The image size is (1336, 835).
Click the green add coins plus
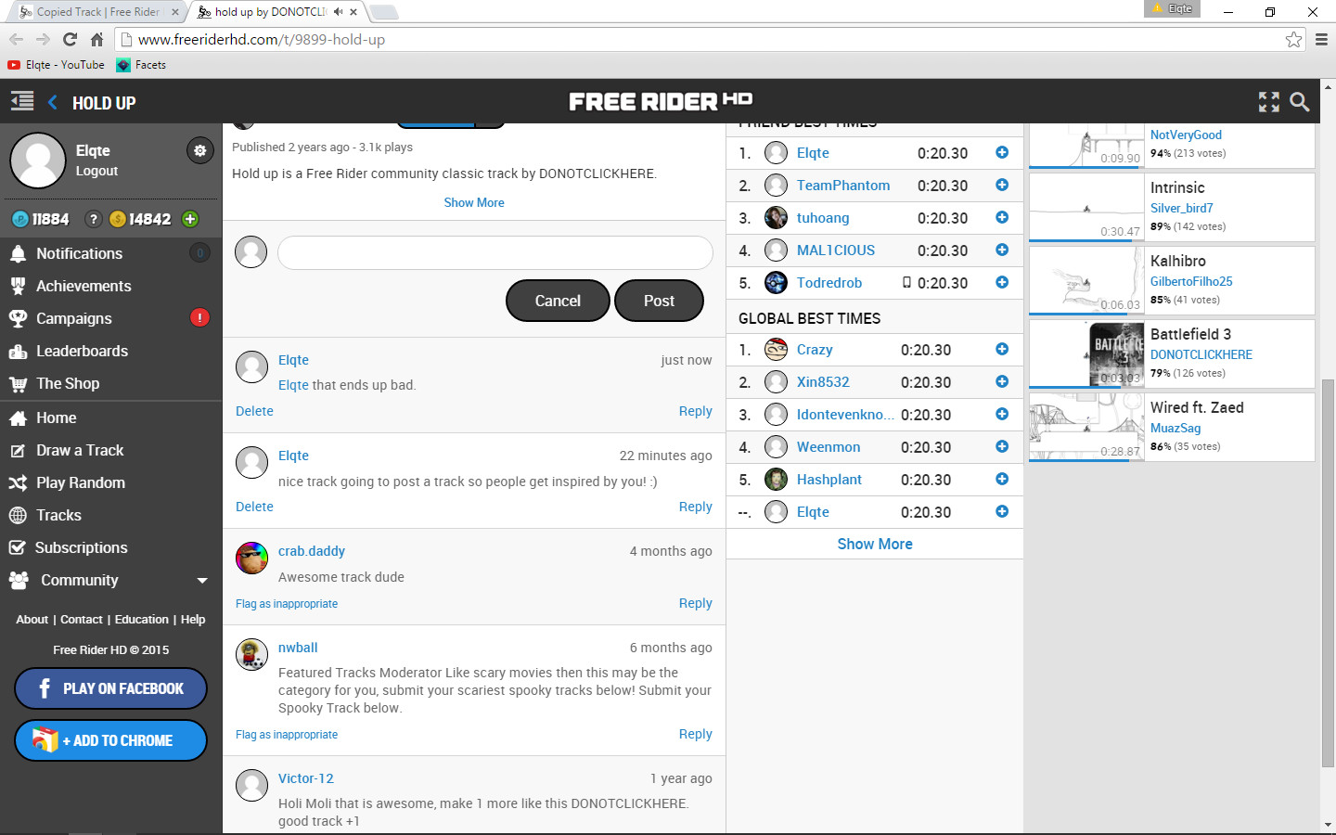[190, 219]
